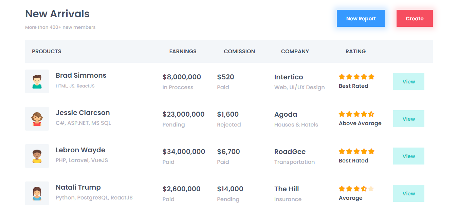The image size is (458, 212).
Task: Click the New Arrivals heading
Action: click(x=57, y=14)
